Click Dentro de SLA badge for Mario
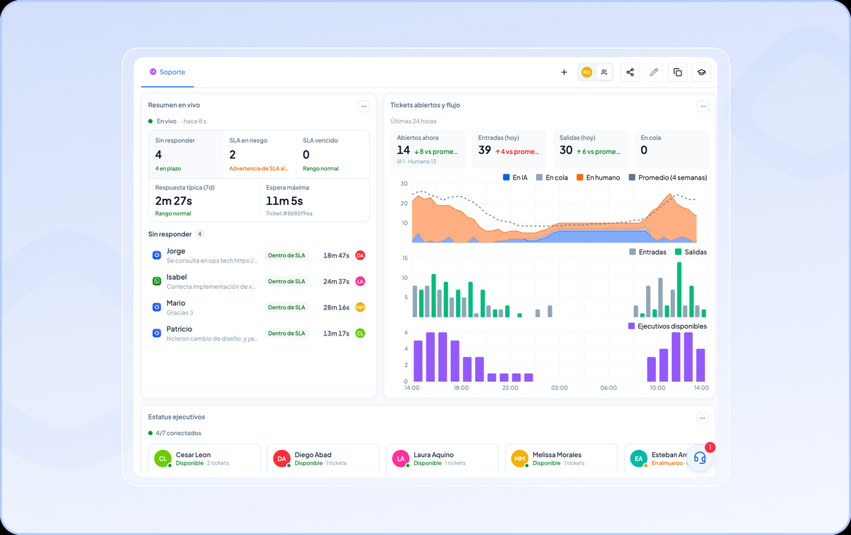The width and height of the screenshot is (851, 535). [x=287, y=307]
